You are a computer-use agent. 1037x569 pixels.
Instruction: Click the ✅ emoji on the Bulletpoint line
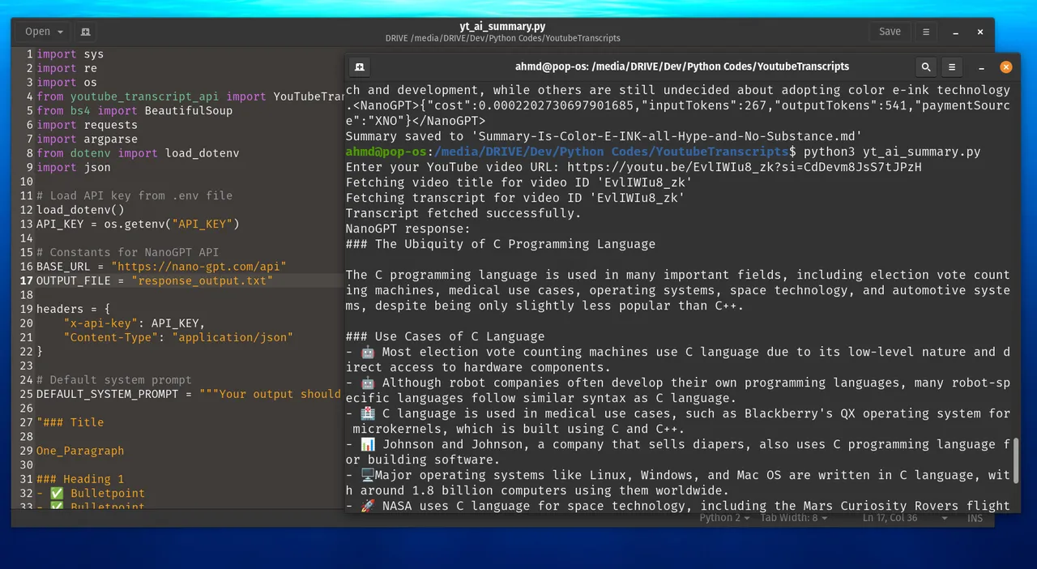(x=57, y=493)
